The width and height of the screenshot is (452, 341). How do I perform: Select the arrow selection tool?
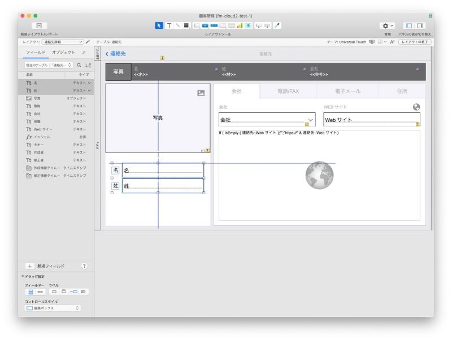coord(159,25)
